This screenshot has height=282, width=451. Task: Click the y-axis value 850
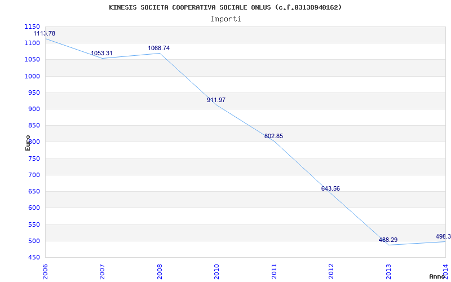[x=34, y=125]
